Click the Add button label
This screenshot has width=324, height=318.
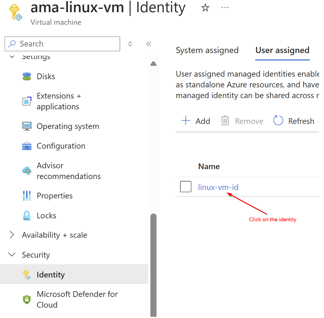tap(203, 121)
